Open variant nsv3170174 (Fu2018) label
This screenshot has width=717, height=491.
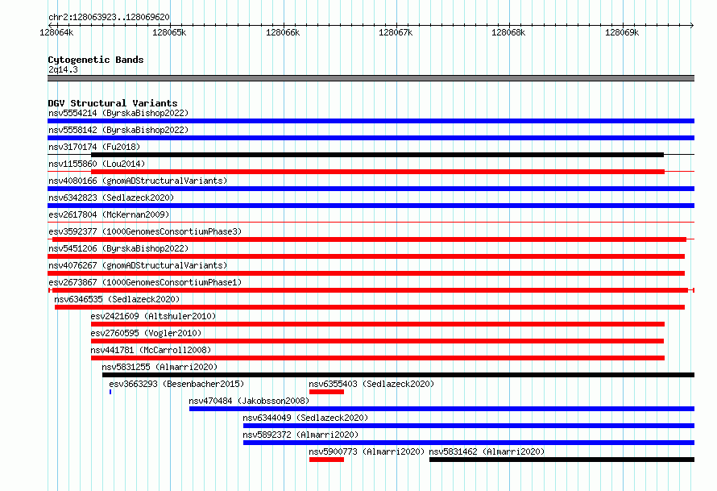click(x=94, y=147)
